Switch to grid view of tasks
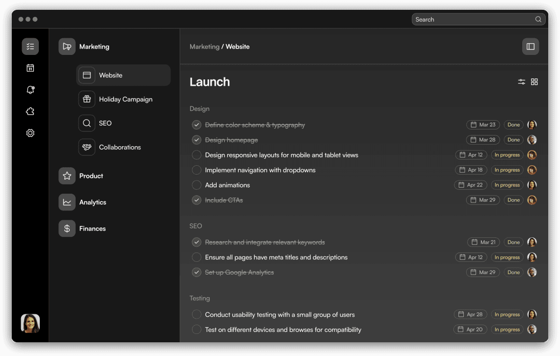 point(534,81)
